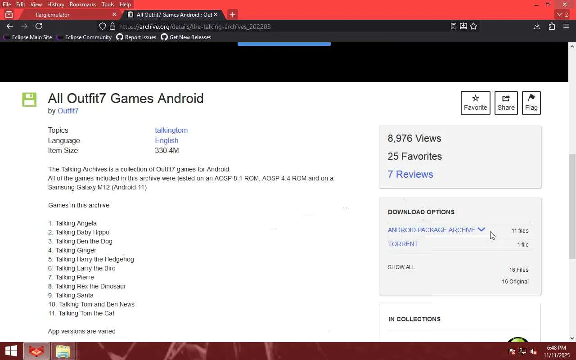Click the Favorite button
This screenshot has width=576, height=360.
(x=476, y=103)
